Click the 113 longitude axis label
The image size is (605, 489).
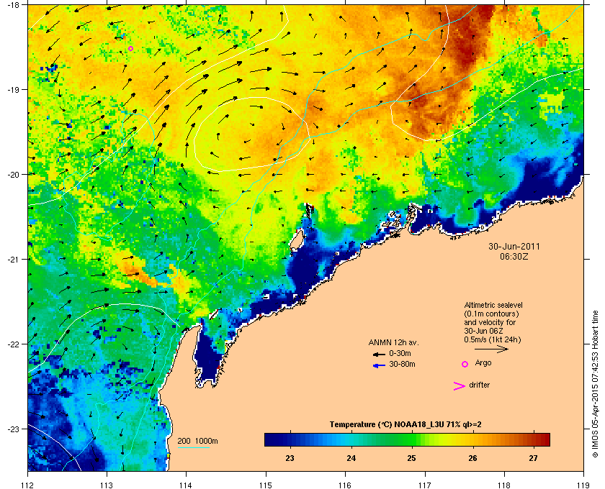point(107,485)
